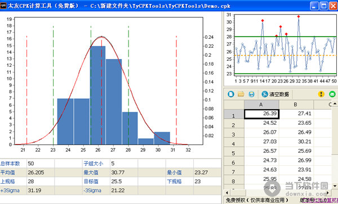Click the vertical scrollbar down arrow
Viewport: 338px width, 204px height.
pos(335,186)
